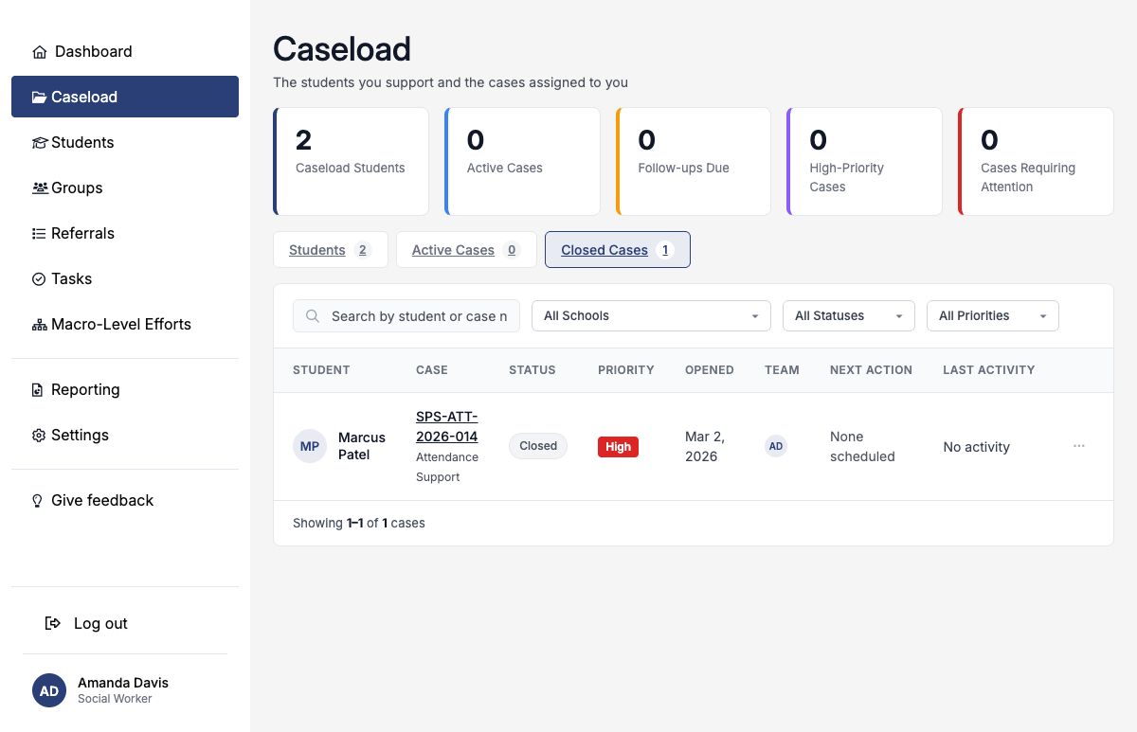Viewport: 1137px width, 732px height.
Task: Click the Caseload folder icon
Action: click(x=39, y=98)
